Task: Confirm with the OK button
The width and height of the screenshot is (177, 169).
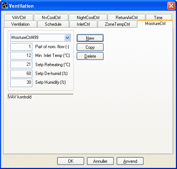Action: click(x=71, y=161)
